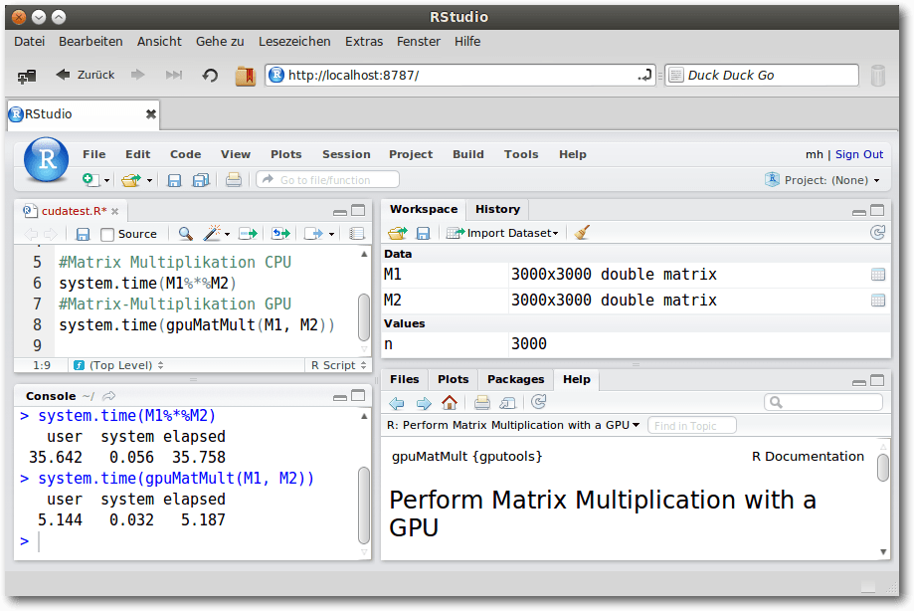Re-run the previous code region
Viewport: 914px width, 611px height.
(280, 234)
